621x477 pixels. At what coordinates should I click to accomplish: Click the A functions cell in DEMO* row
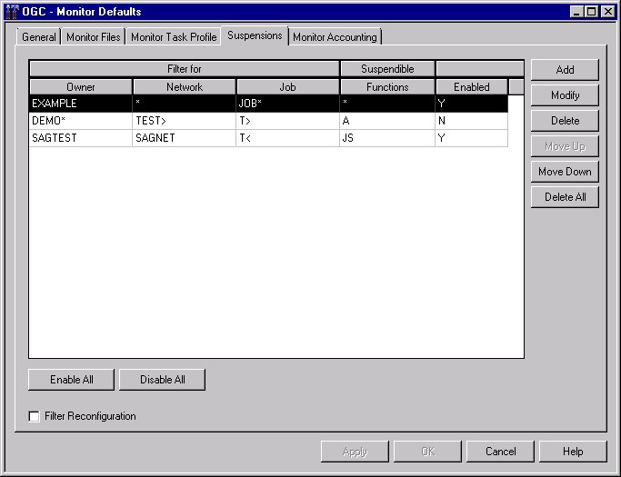pyautogui.click(x=387, y=121)
